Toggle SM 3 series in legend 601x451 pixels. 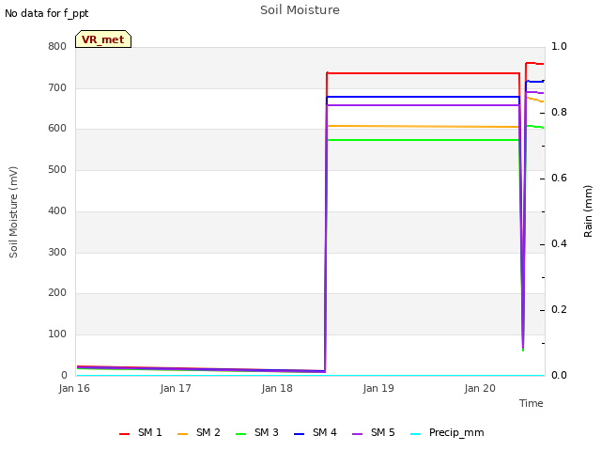tap(256, 432)
